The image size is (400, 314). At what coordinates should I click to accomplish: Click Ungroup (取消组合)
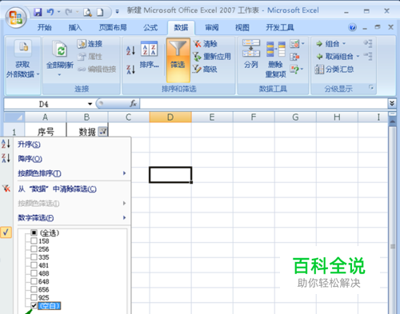point(334,57)
